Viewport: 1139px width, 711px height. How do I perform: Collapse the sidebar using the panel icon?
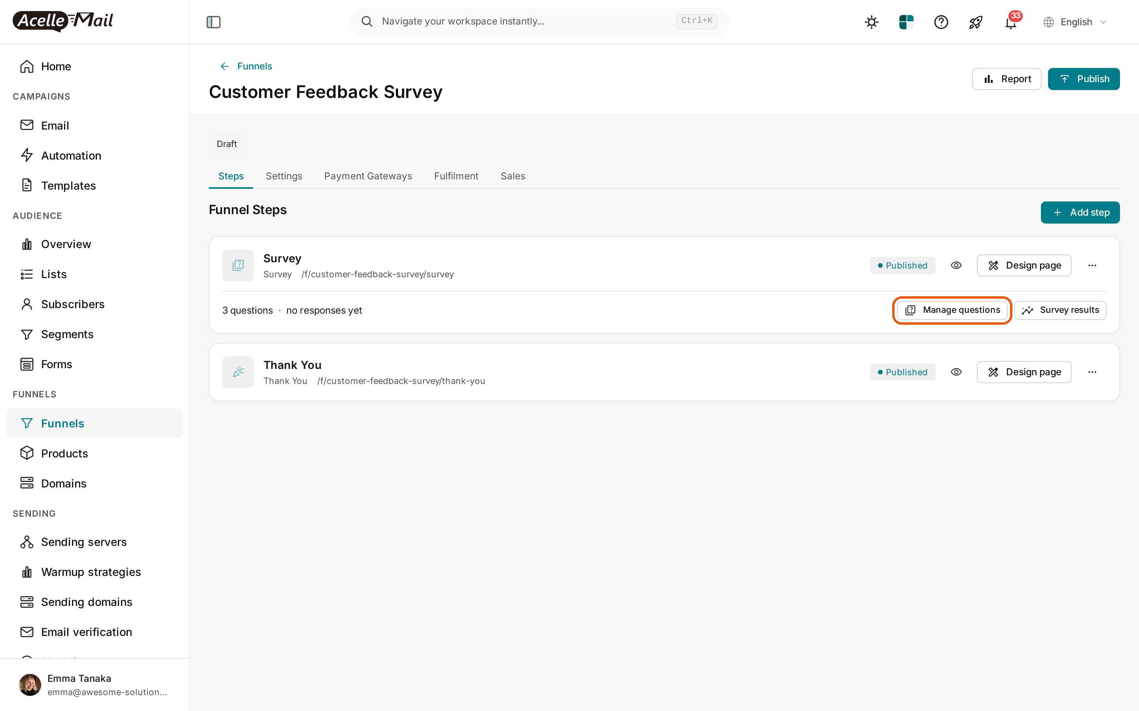click(x=213, y=22)
